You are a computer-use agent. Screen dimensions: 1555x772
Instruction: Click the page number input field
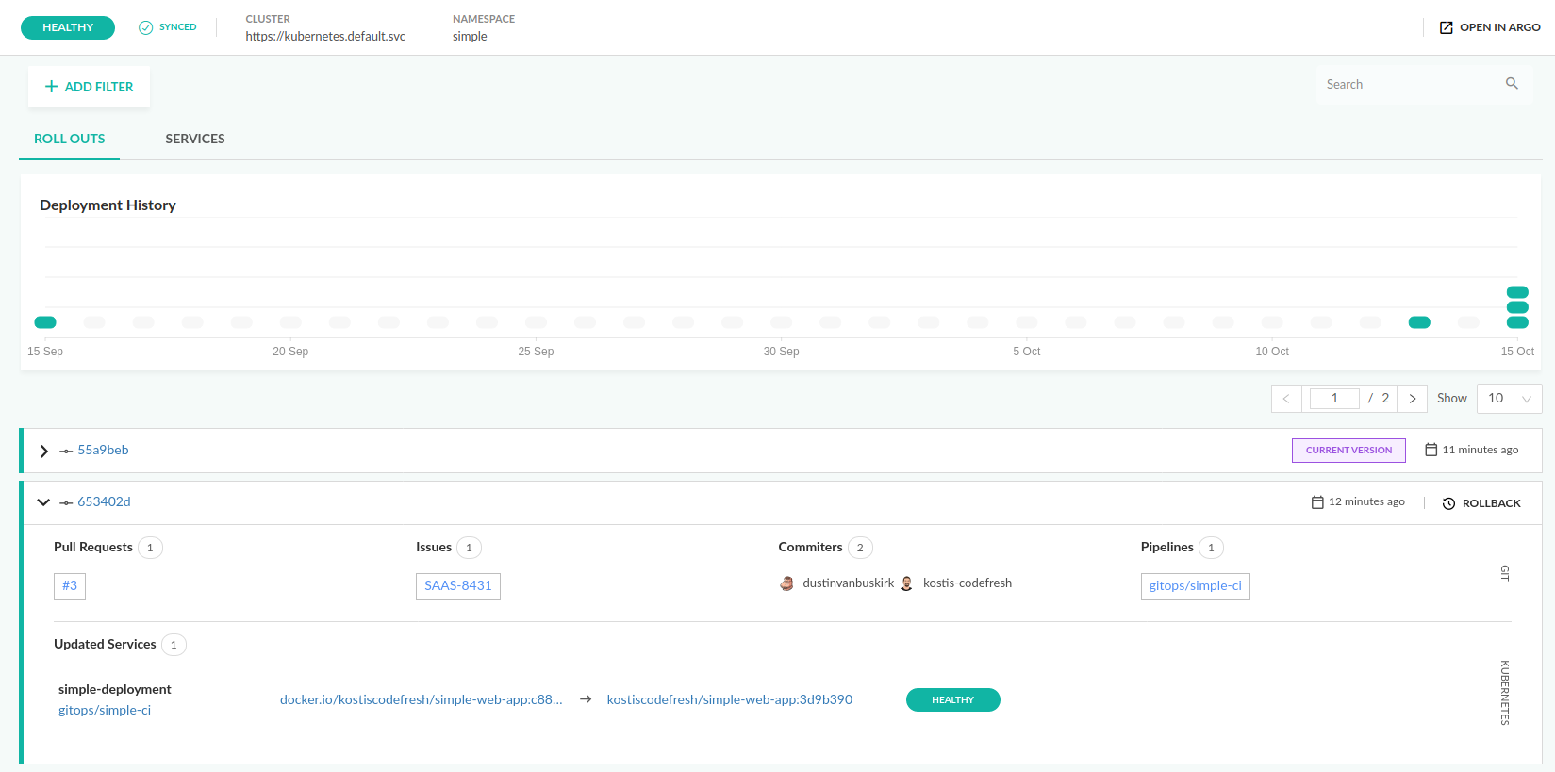point(1334,399)
